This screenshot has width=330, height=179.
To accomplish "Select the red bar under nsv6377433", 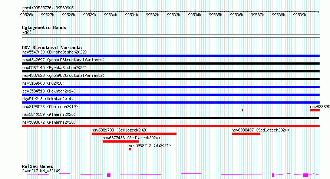I will point(121,141).
